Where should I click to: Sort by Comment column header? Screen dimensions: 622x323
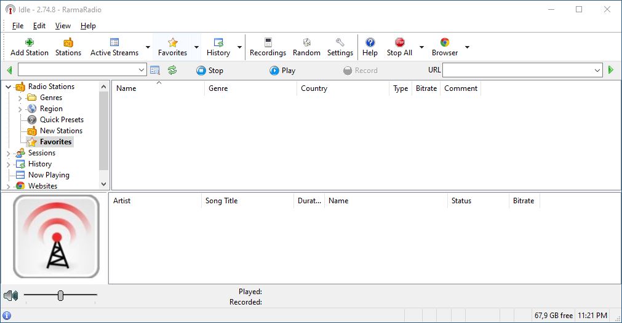pos(461,88)
